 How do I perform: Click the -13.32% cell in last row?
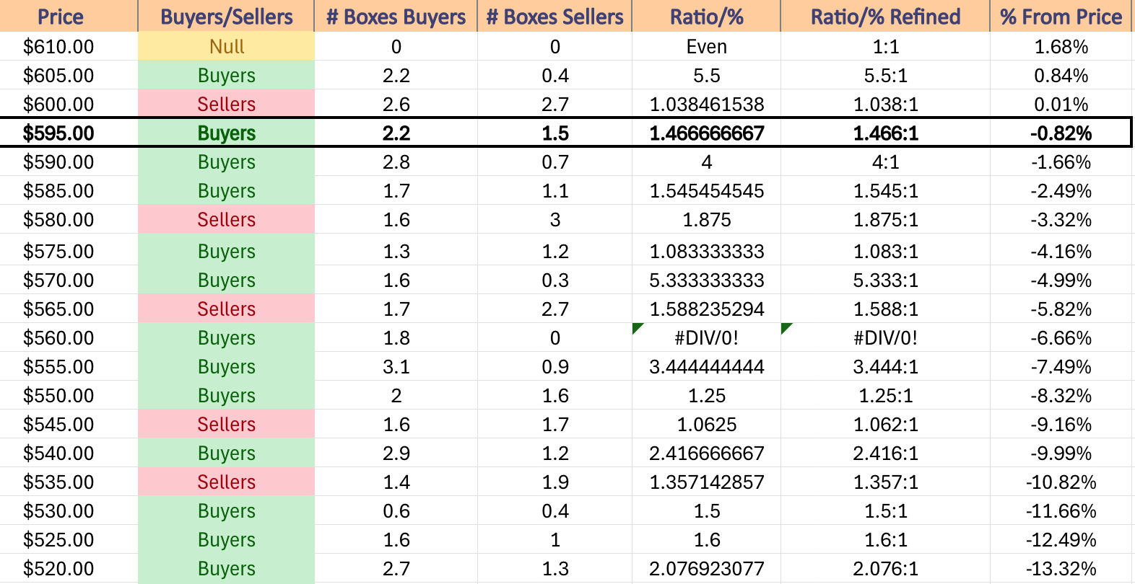(1061, 569)
